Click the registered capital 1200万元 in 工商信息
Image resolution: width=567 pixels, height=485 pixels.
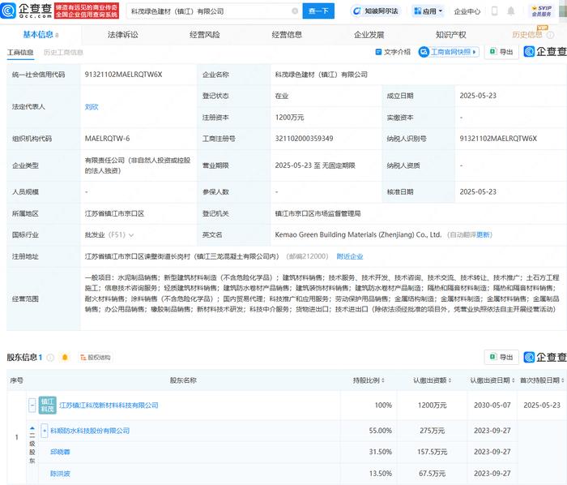pos(289,118)
